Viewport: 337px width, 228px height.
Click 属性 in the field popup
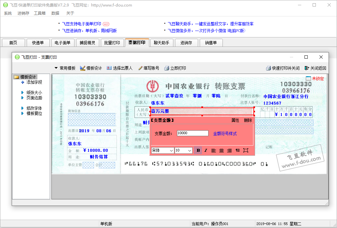(x=235, y=120)
